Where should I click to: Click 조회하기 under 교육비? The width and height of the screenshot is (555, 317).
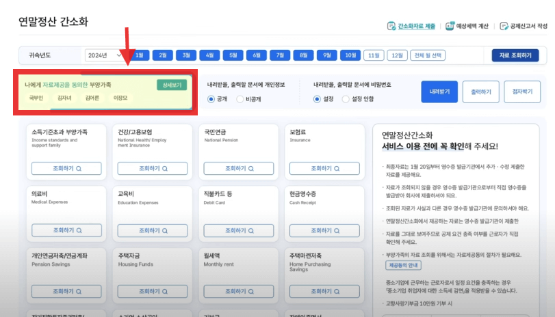(x=153, y=230)
